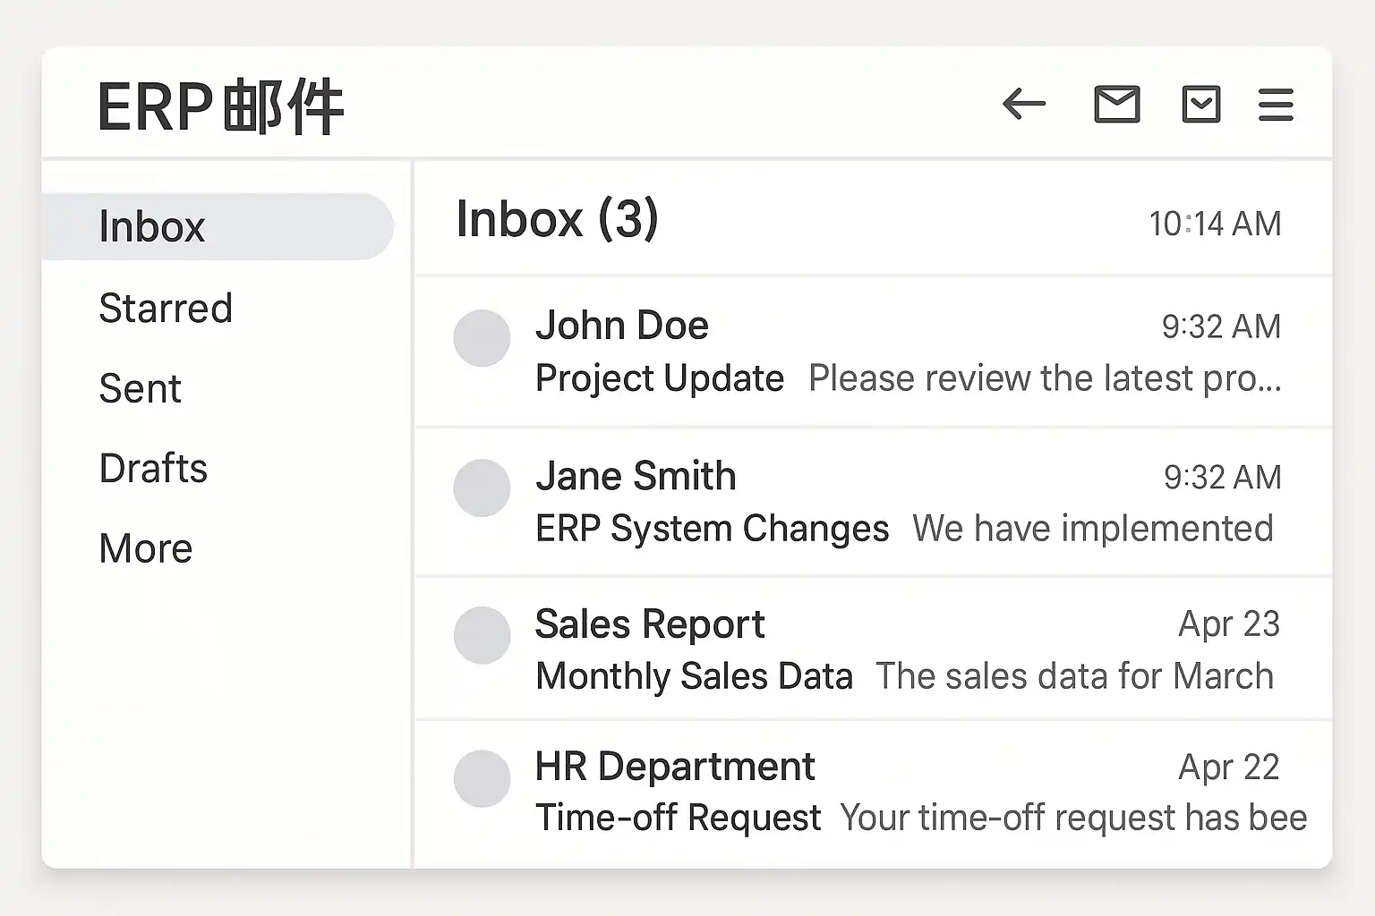This screenshot has height=916, width=1375.
Task: Open the mail envelope icon
Action: coord(1116,105)
